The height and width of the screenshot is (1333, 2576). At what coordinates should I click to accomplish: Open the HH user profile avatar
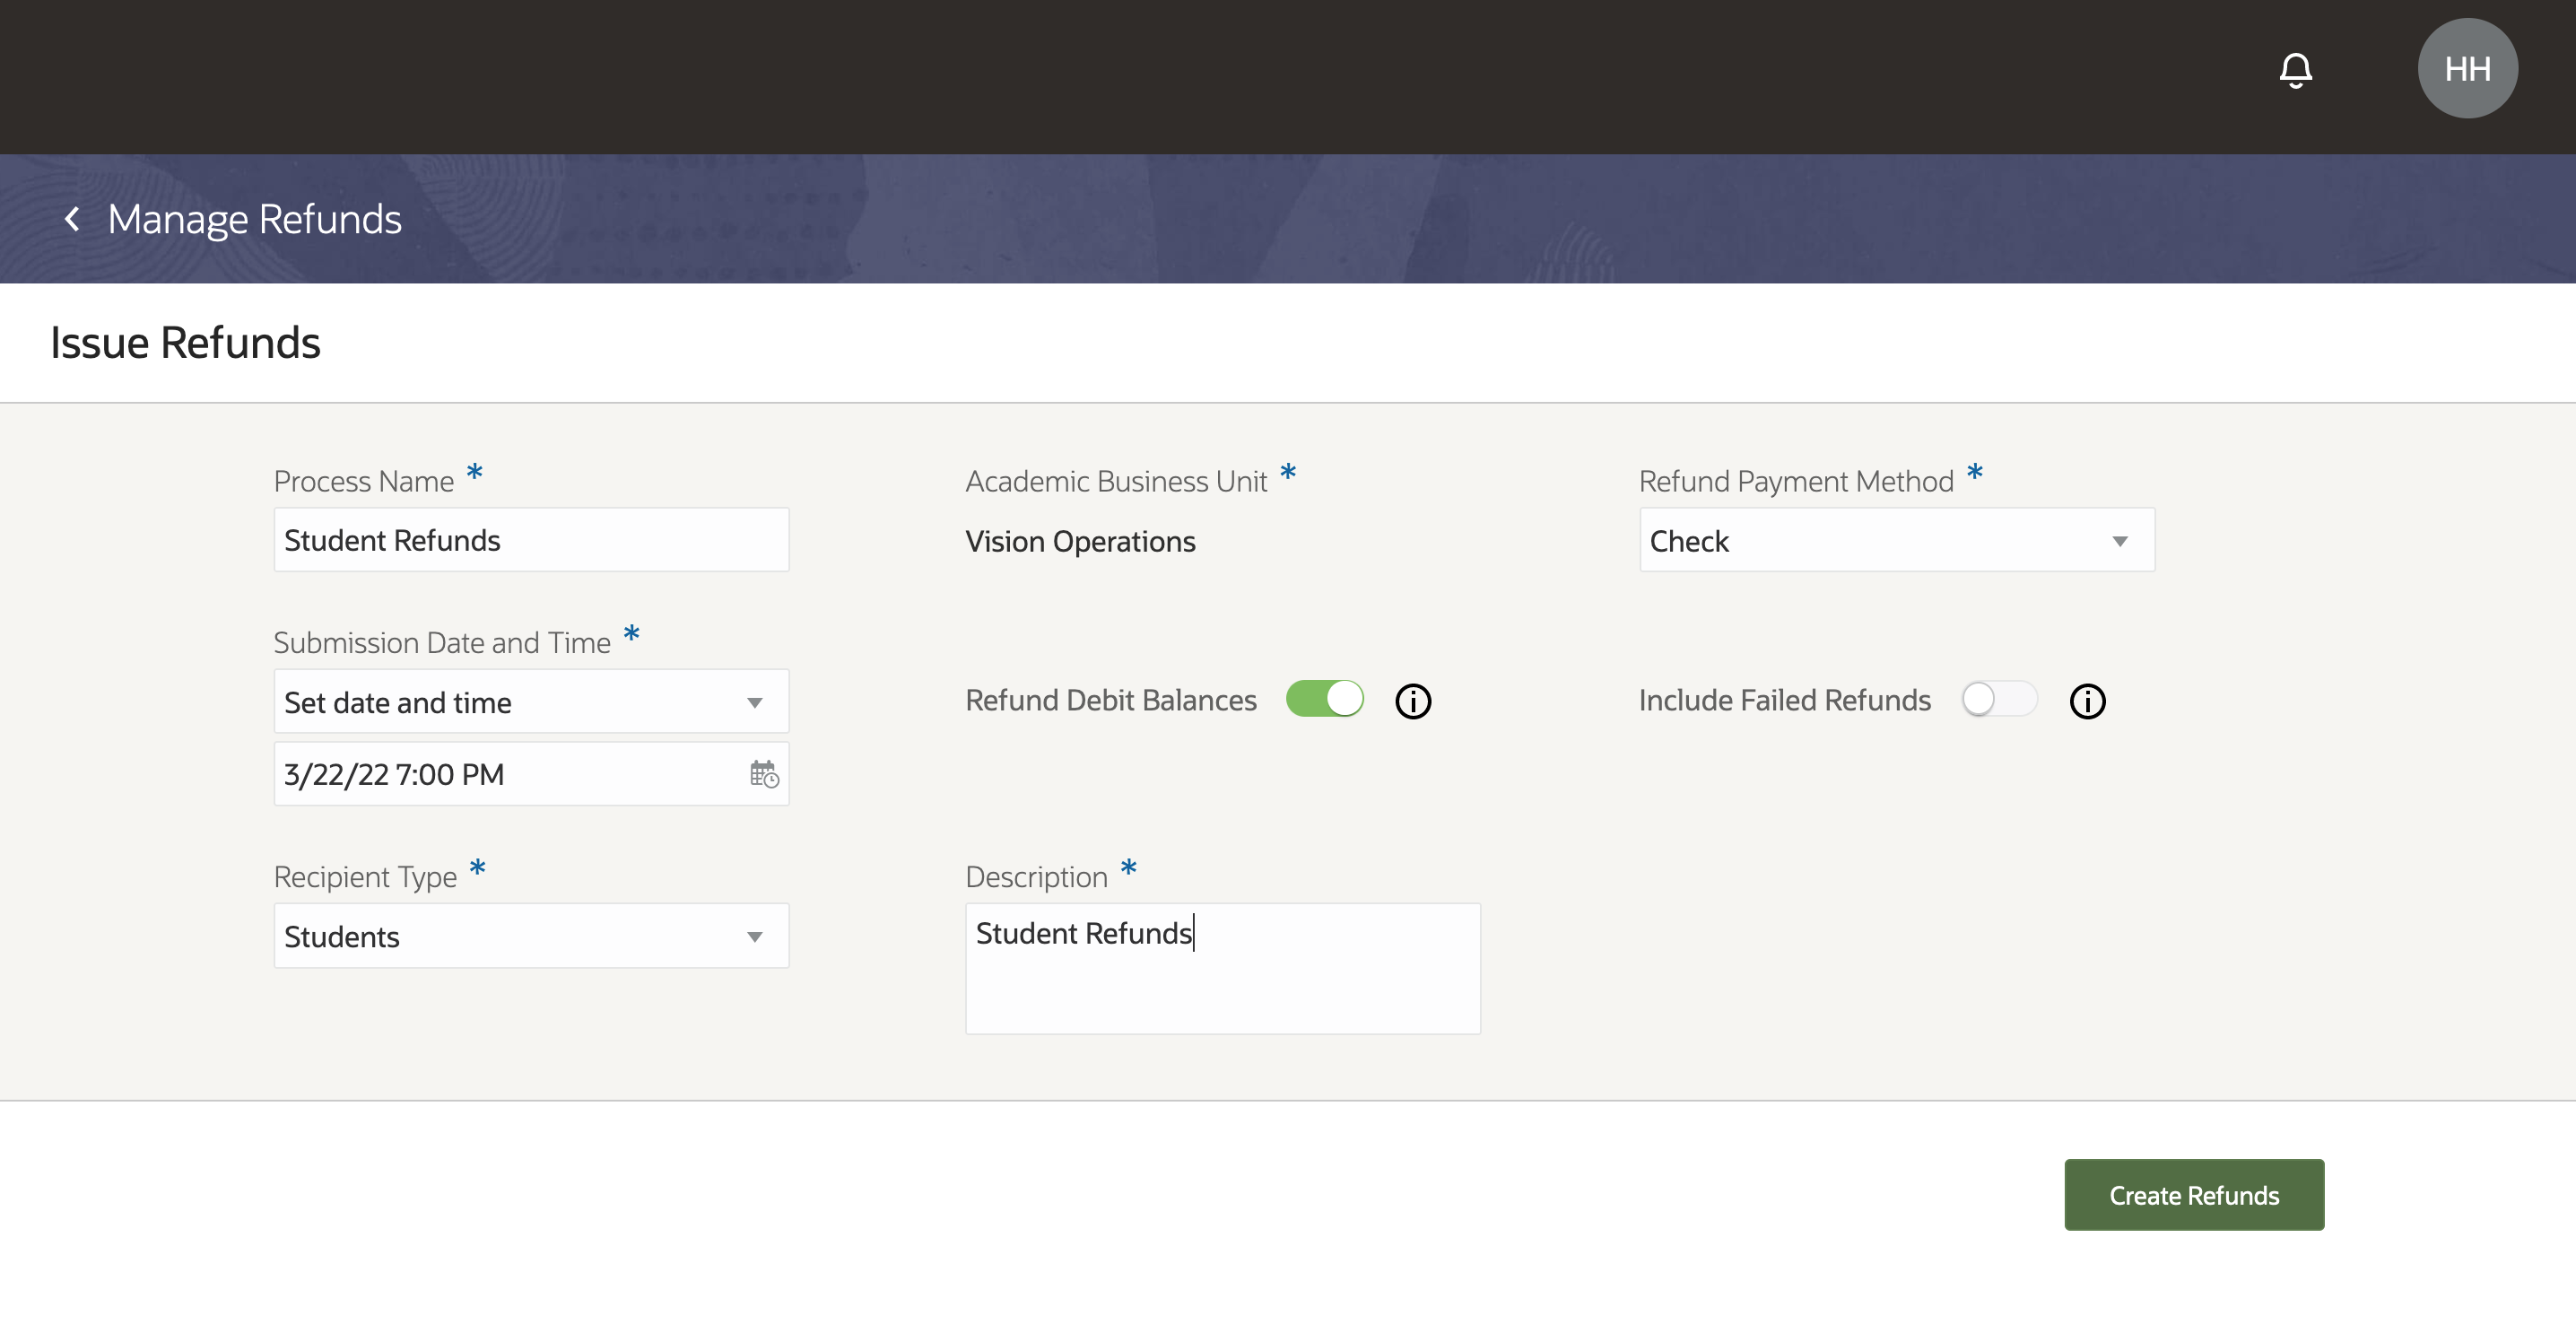point(2467,68)
